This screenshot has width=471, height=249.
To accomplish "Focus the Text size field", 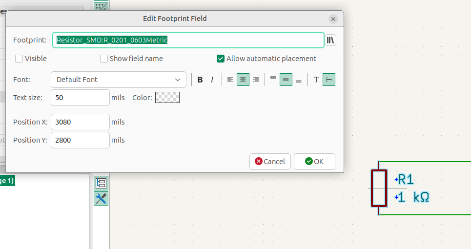I will 80,98.
